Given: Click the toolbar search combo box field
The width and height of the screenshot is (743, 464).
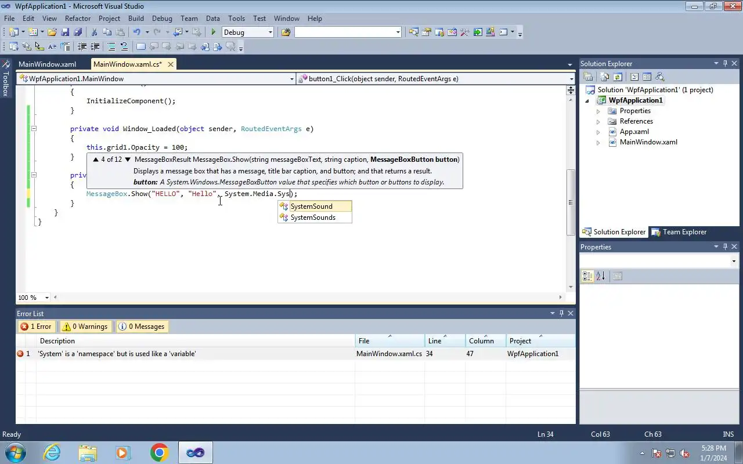Looking at the screenshot, I should (348, 32).
